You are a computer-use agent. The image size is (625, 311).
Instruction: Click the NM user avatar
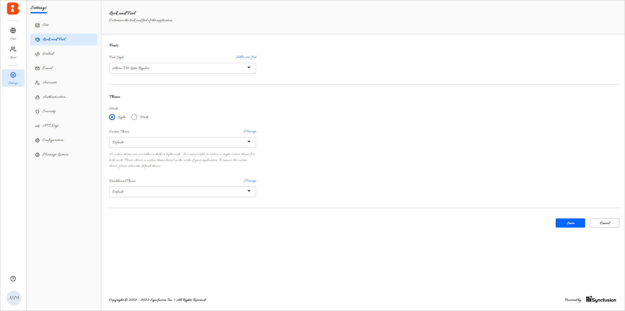(14, 298)
